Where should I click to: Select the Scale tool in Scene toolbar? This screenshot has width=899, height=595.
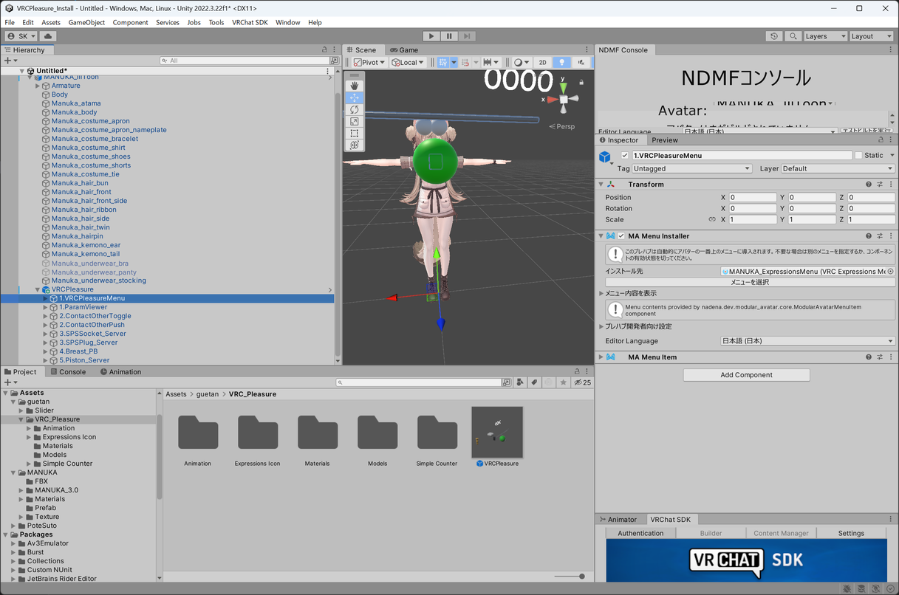point(355,121)
